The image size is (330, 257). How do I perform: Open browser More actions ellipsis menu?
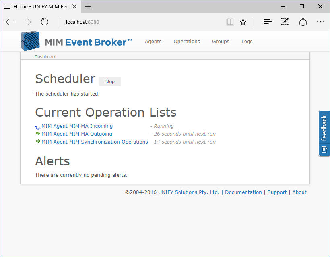[320, 22]
